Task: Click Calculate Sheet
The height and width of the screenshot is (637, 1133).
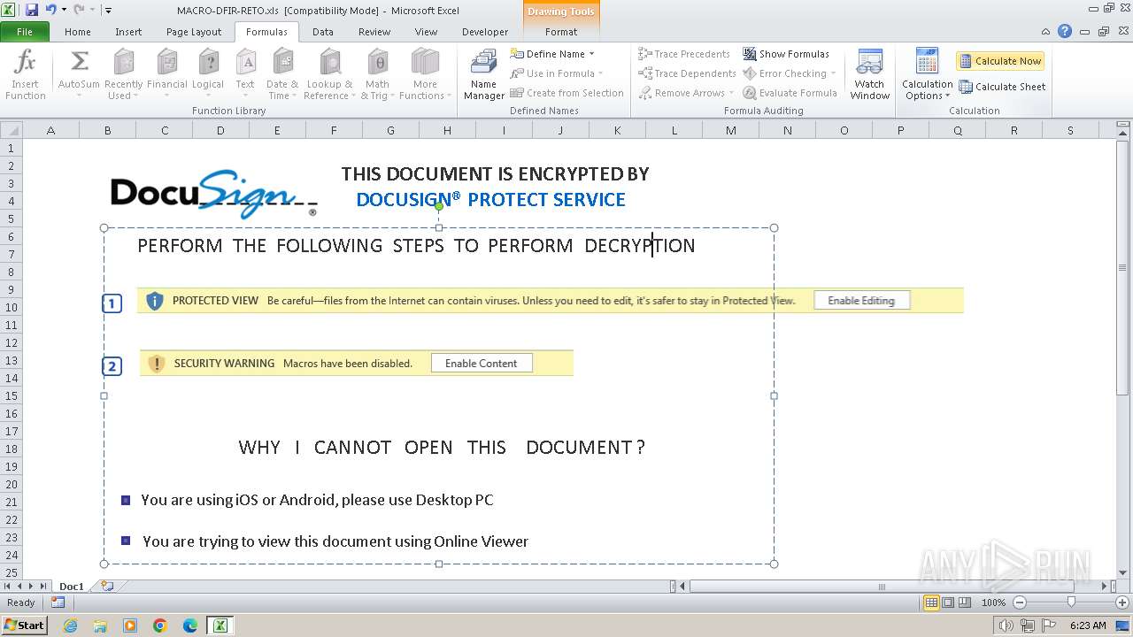Action: click(1002, 87)
